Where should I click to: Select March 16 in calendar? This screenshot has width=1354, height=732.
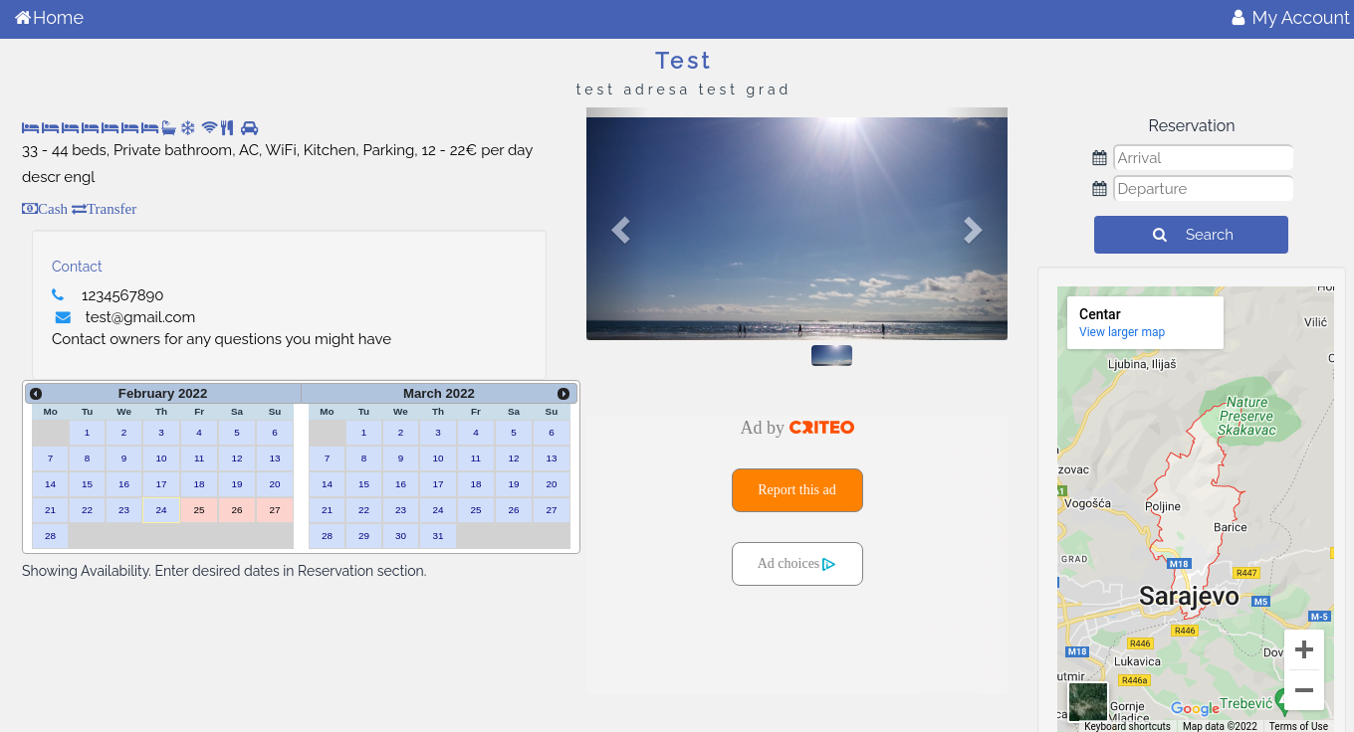400,484
